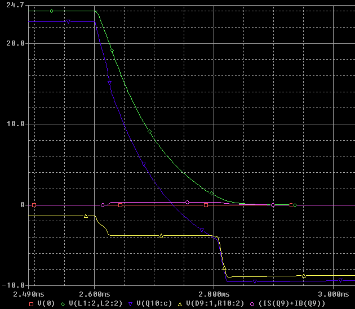
Task: Click the 24.7 Y-axis maximum label
Action: [x=13, y=5]
